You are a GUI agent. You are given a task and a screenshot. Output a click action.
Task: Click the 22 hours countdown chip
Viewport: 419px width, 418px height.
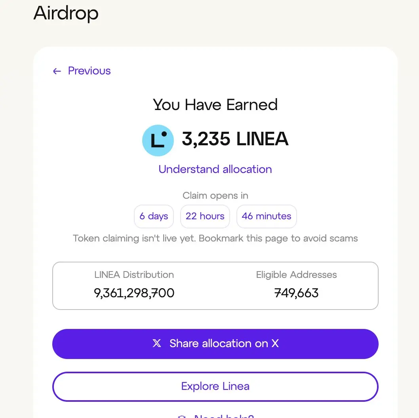(x=205, y=217)
